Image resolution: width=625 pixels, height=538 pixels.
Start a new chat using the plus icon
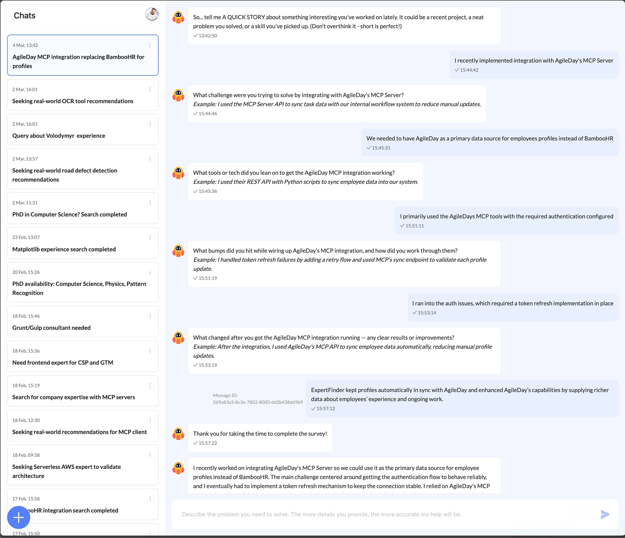pyautogui.click(x=18, y=517)
